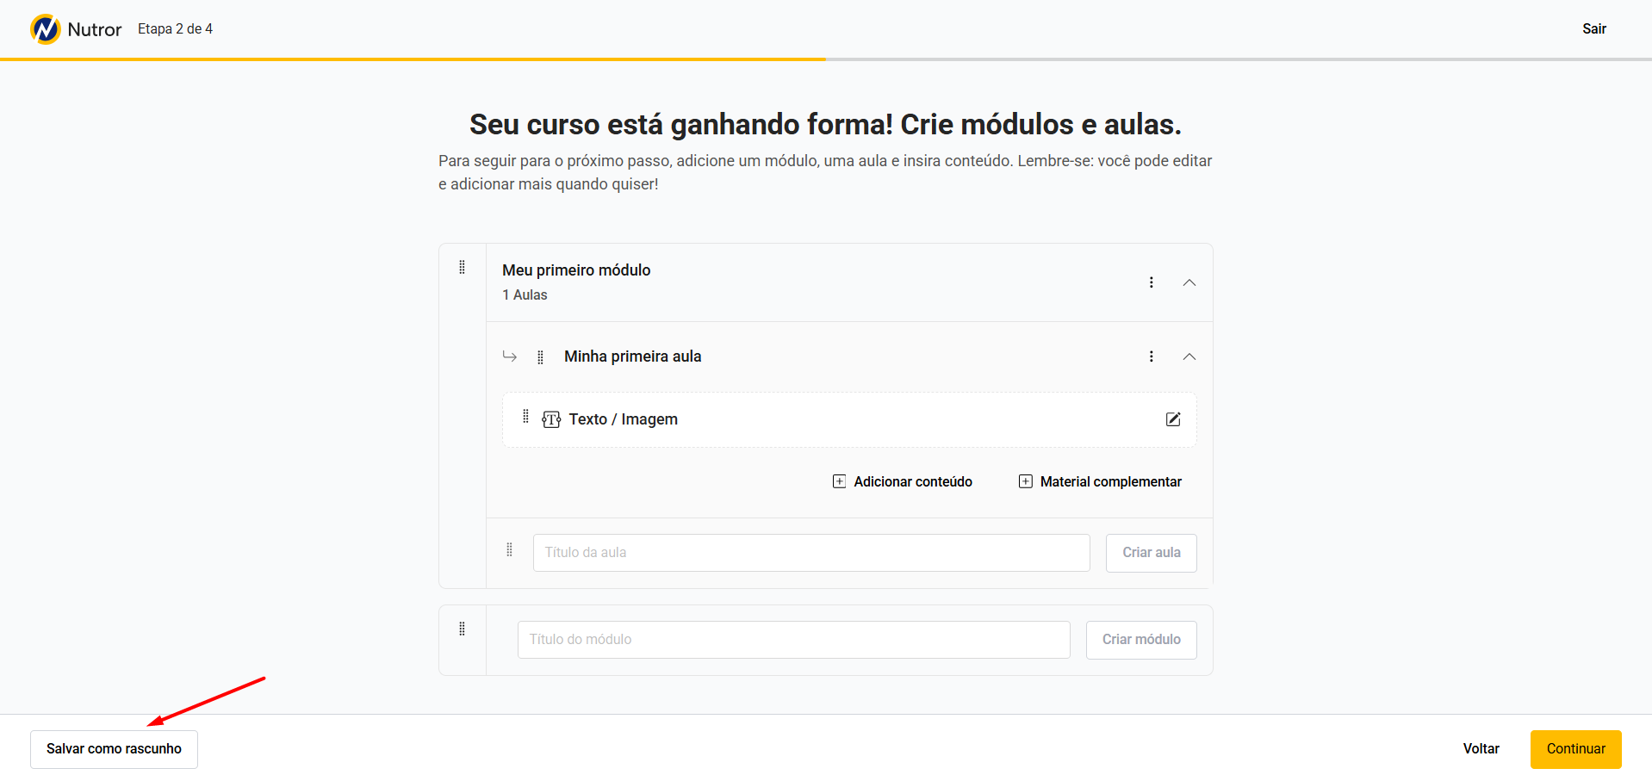
Task: Click the drag handle for Texto / Imagem content
Action: [x=525, y=417]
